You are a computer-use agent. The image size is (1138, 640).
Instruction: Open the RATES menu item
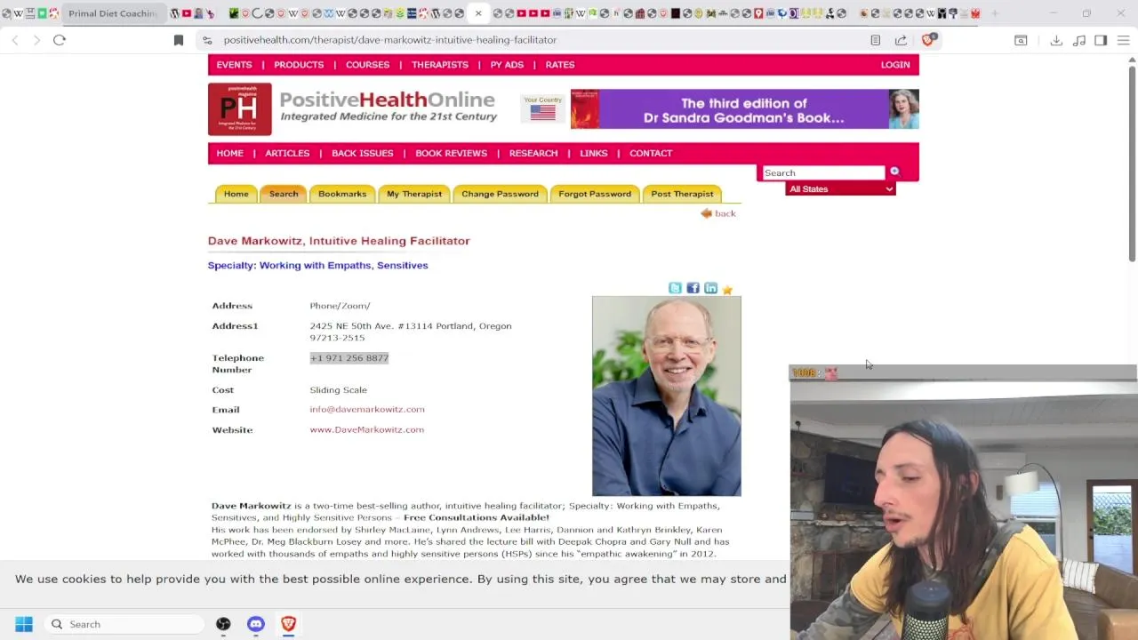[560, 65]
